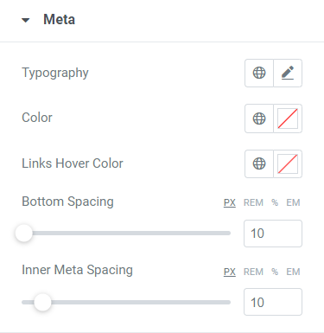Click the Inner Meta Spacing value field
This screenshot has width=324, height=333.
(273, 302)
